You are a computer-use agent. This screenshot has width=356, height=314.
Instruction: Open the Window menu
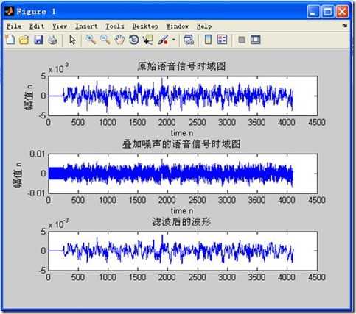point(178,26)
